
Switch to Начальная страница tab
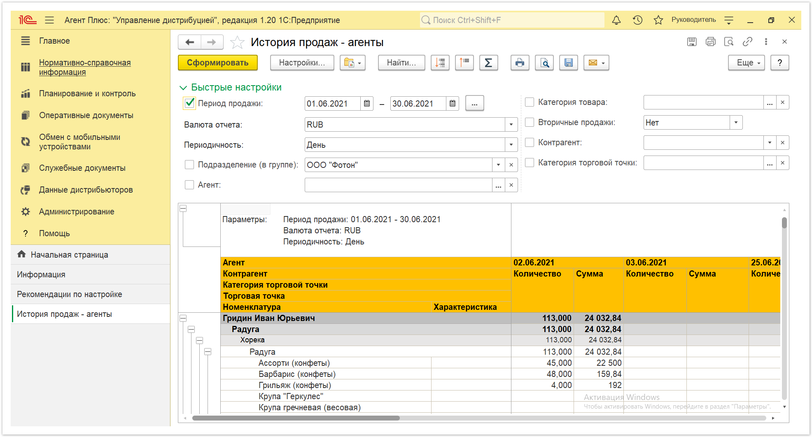pyautogui.click(x=91, y=255)
